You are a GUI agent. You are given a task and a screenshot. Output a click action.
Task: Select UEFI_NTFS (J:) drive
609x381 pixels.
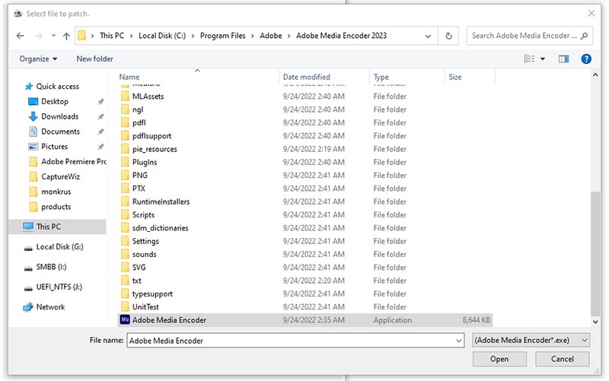point(59,287)
